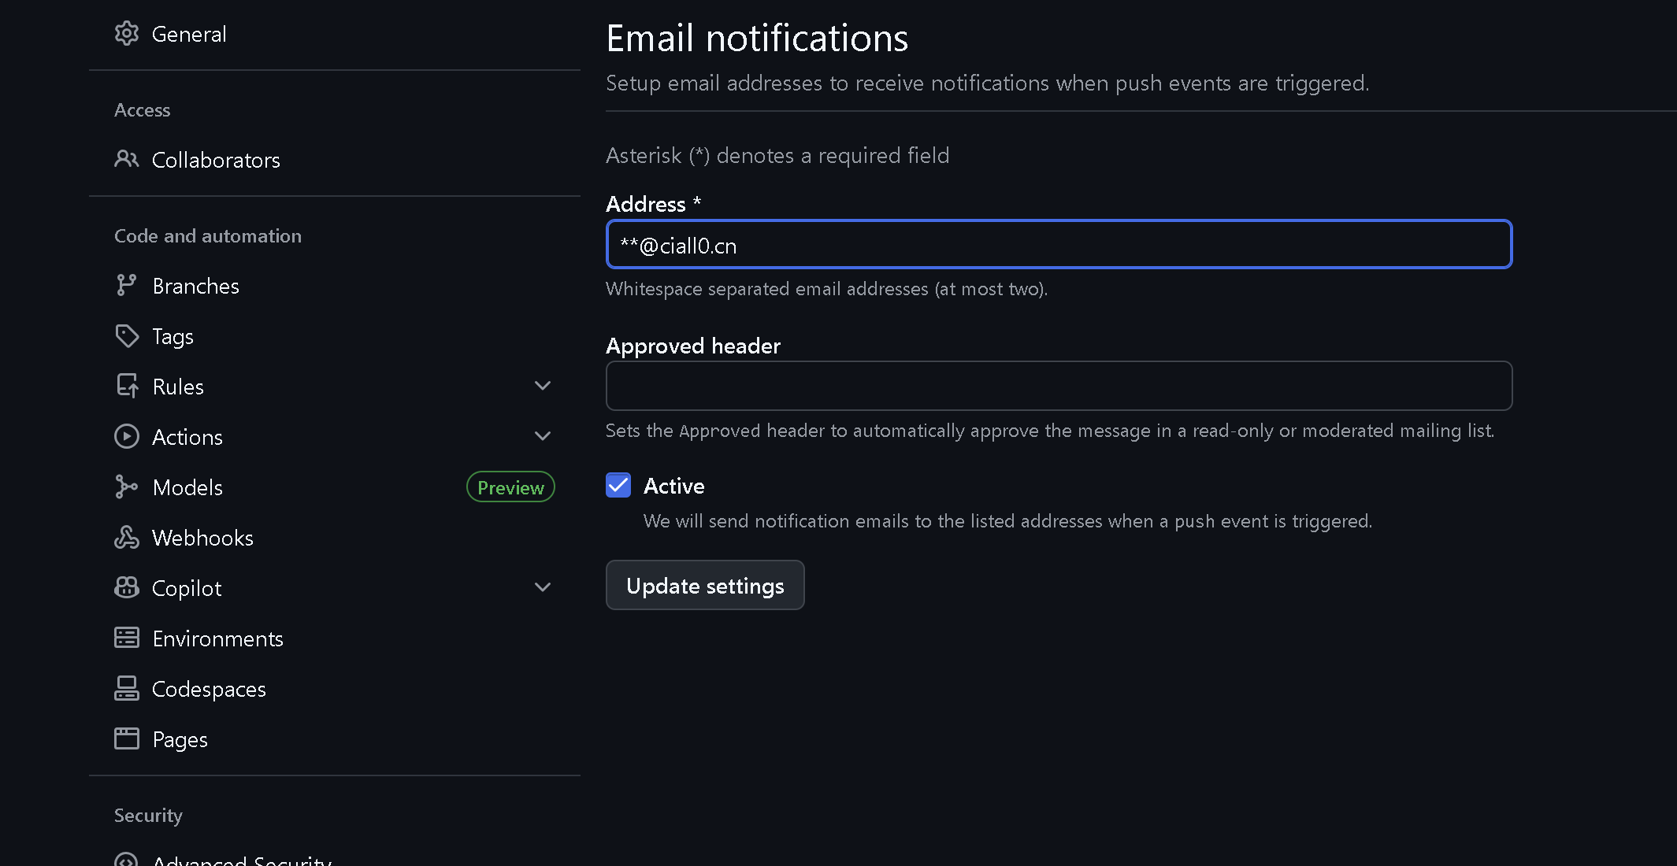Click the Address email input field
Viewport: 1677px width, 866px height.
coord(1058,245)
